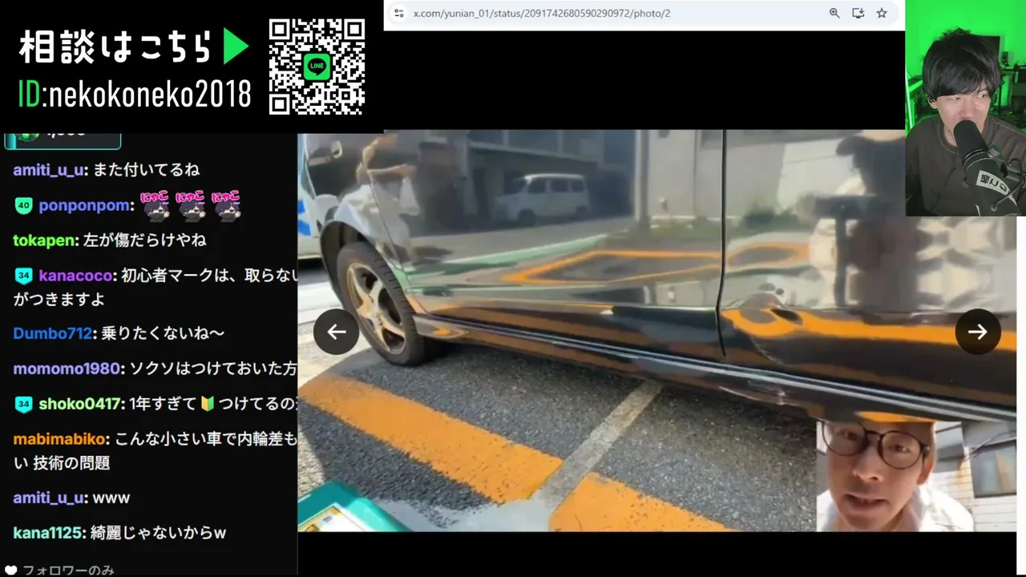Click the install app icon in address bar
Viewport: 1026px width, 577px height.
click(858, 14)
